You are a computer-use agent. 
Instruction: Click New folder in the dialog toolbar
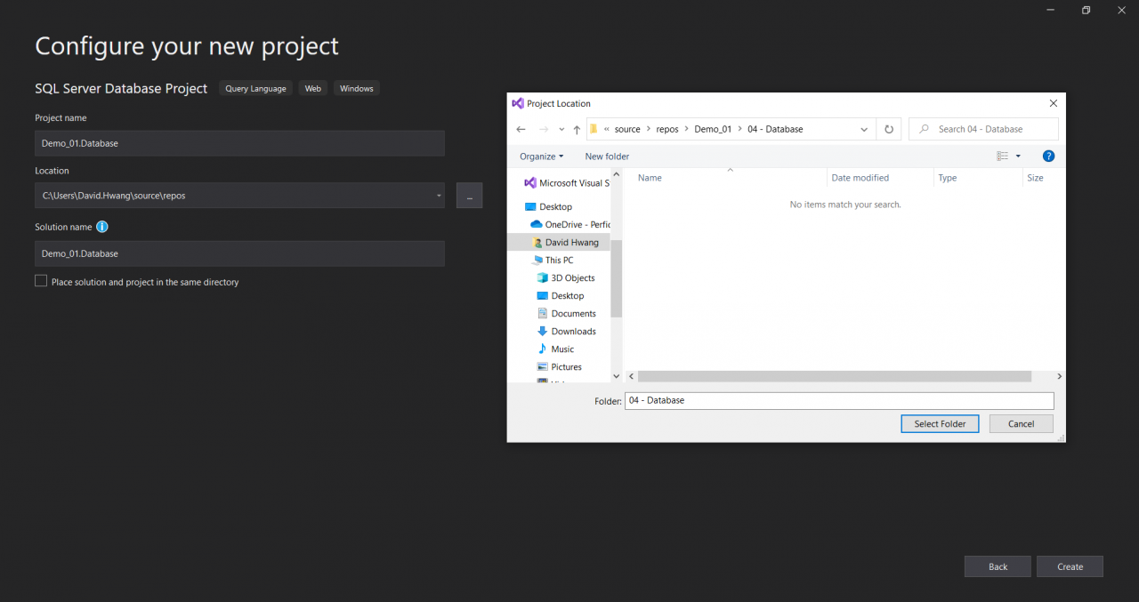pos(607,157)
